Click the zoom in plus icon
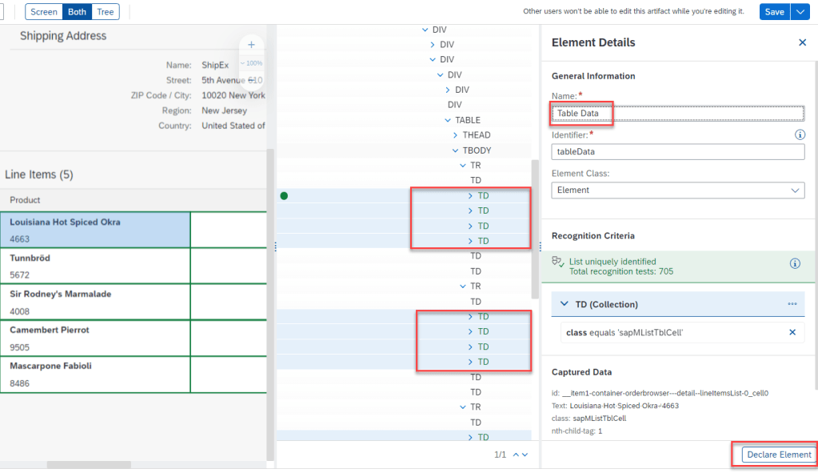 click(251, 45)
